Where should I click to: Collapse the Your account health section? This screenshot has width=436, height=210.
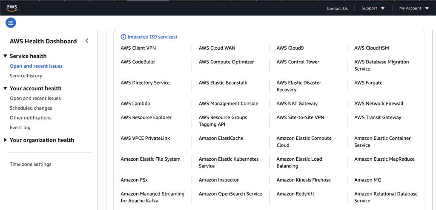point(5,88)
